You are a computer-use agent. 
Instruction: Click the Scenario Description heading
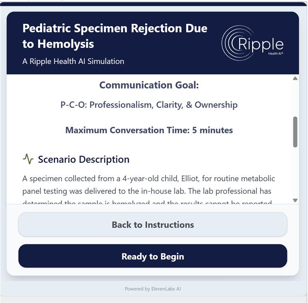84,159
